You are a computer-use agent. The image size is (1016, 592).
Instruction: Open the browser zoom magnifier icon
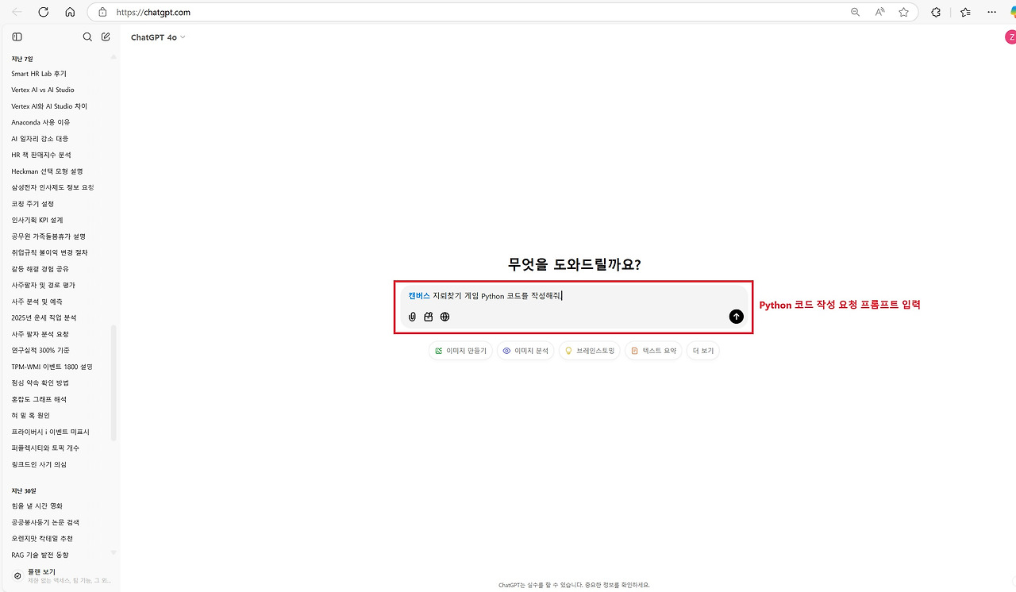856,12
